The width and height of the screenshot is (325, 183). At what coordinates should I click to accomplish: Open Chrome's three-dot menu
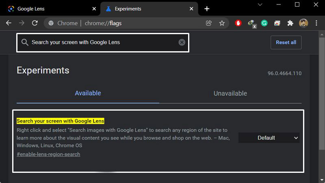pos(316,23)
